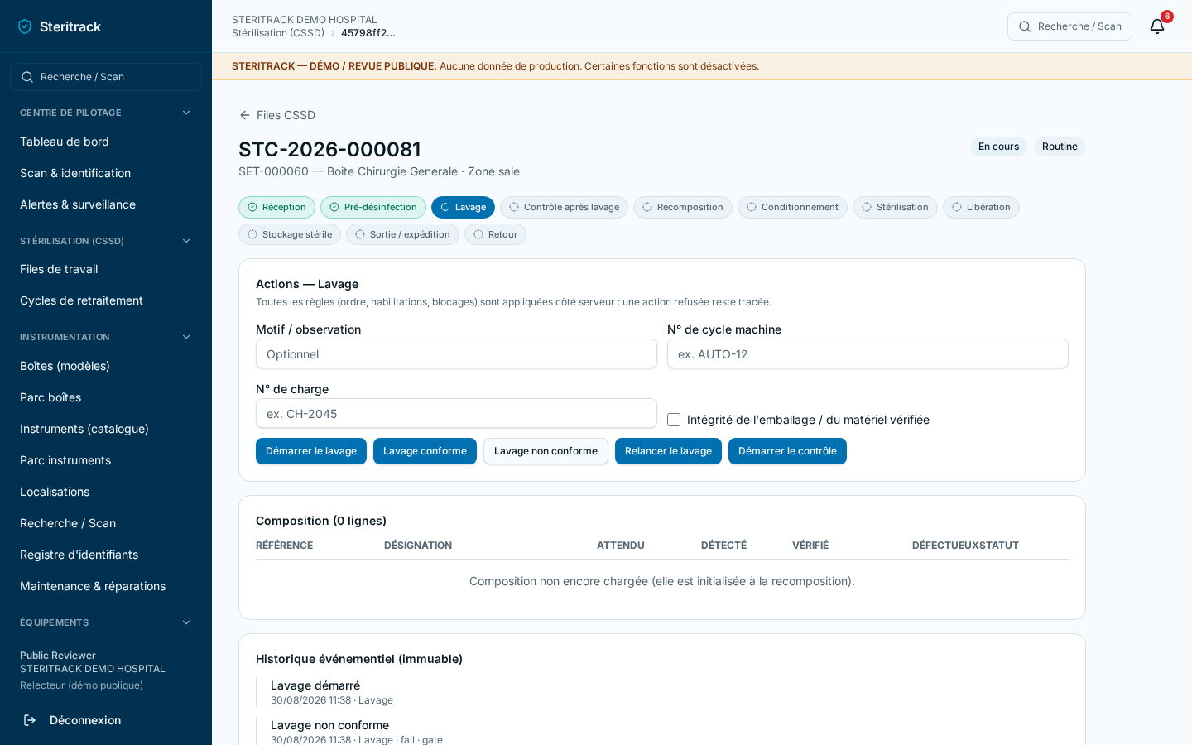Click Démarrer le contrôle button
This screenshot has height=745, width=1192.
point(787,451)
